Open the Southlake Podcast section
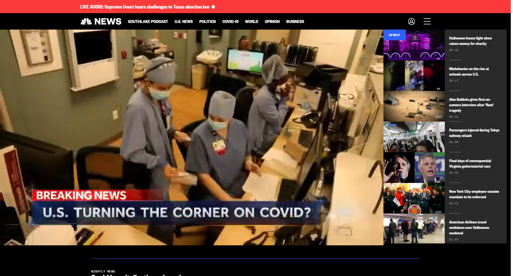The height and width of the screenshot is (276, 513). point(148,21)
